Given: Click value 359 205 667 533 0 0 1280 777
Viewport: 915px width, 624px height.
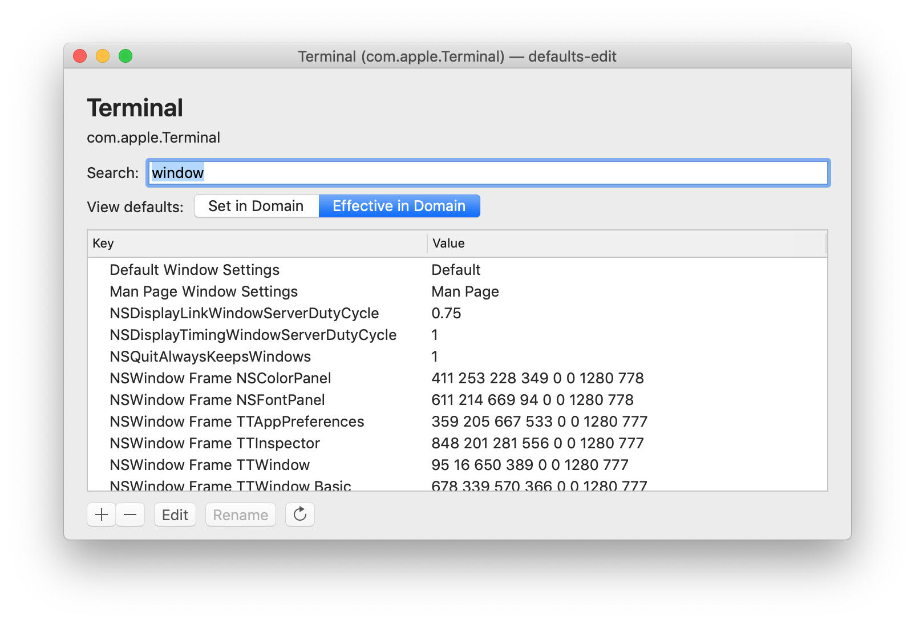Looking at the screenshot, I should 539,422.
